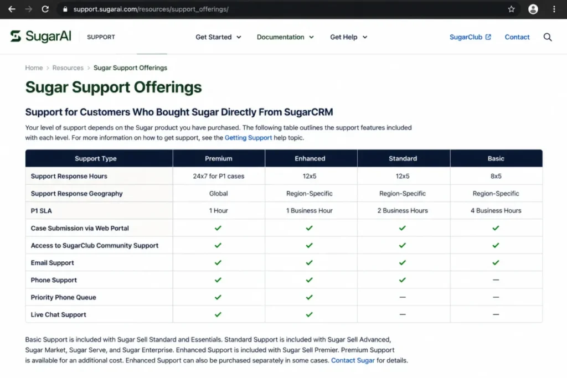Open the Getting Support help topic link
567x378 pixels.
248,138
